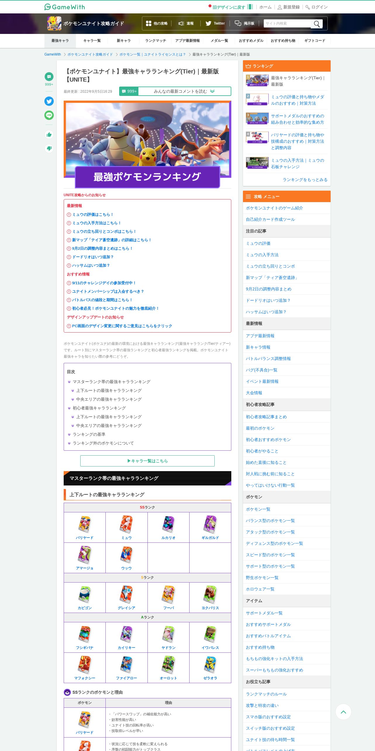Open アプデ最新情報 nav tab
This screenshot has height=751, width=375.
click(187, 41)
